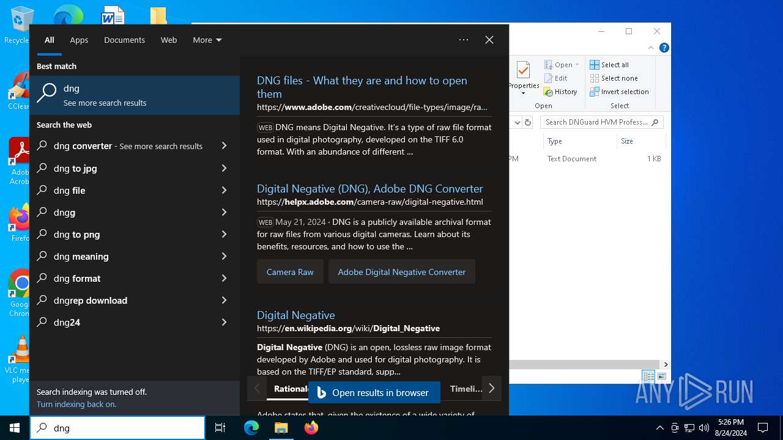Open Explorer help question mark icon

(664, 48)
